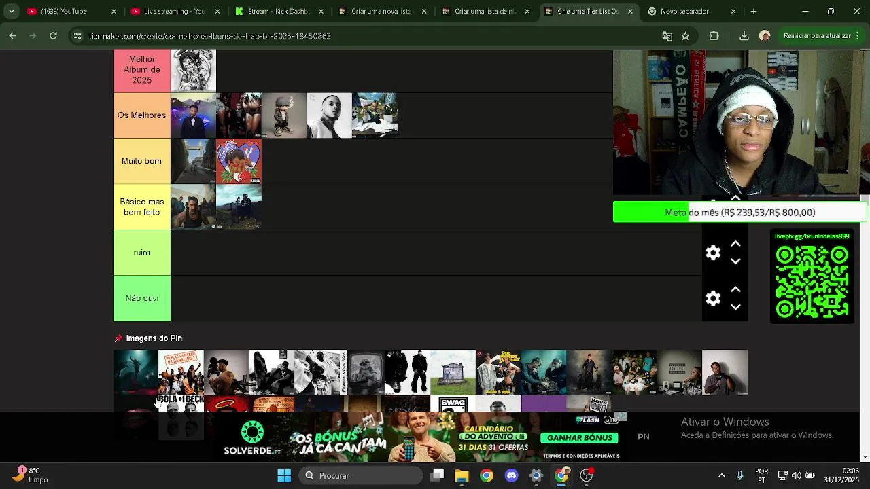Click the tiermaker.com address bar URL
The image size is (870, 489).
(x=209, y=36)
